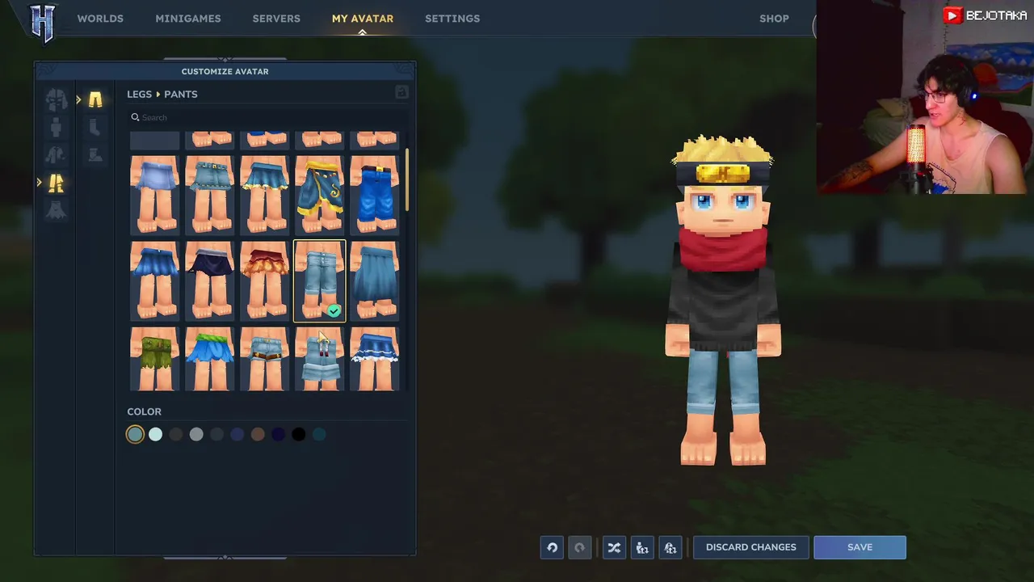Viewport: 1034px width, 582px height.
Task: Click the hooded character swap icon
Action: 670,547
